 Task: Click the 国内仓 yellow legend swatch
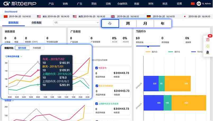click(148, 52)
